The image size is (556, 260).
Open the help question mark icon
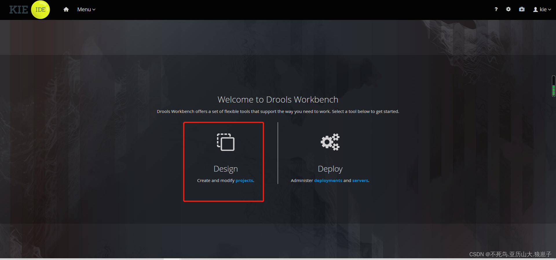496,9
